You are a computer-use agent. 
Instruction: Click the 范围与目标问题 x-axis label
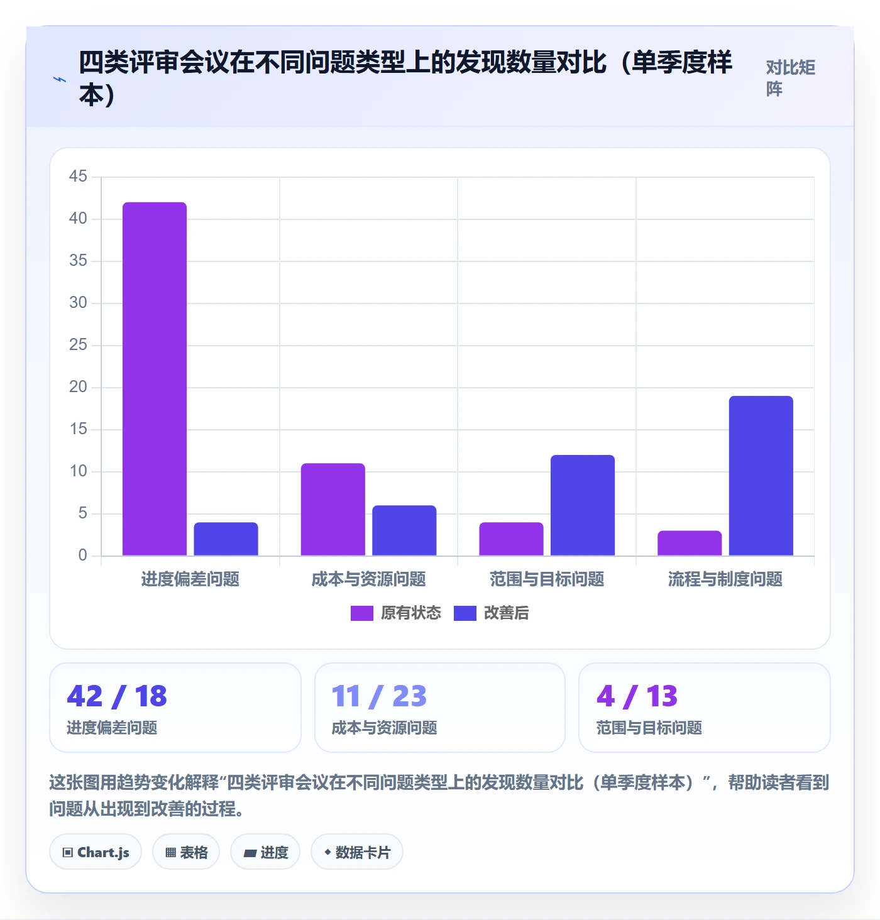547,579
